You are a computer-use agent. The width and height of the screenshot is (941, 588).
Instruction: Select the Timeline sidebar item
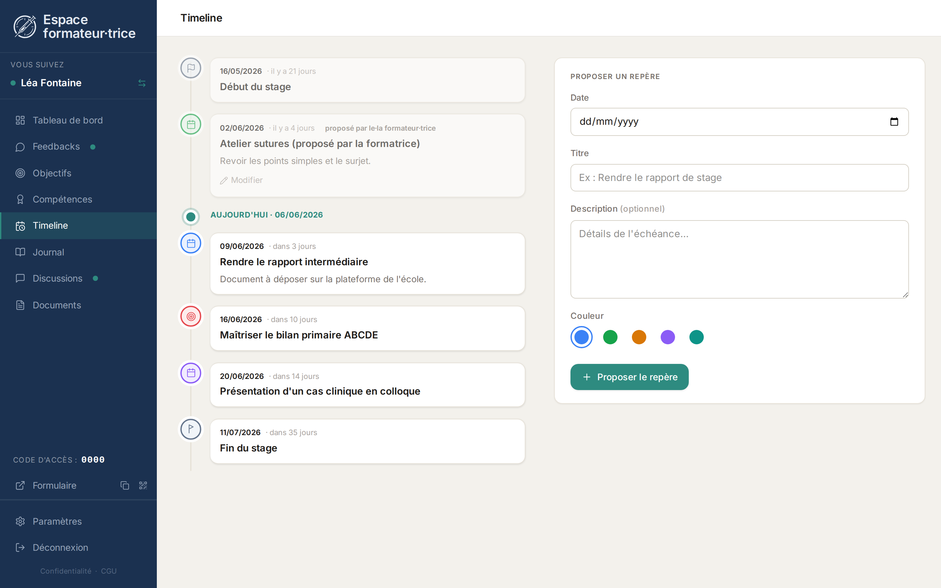78,225
